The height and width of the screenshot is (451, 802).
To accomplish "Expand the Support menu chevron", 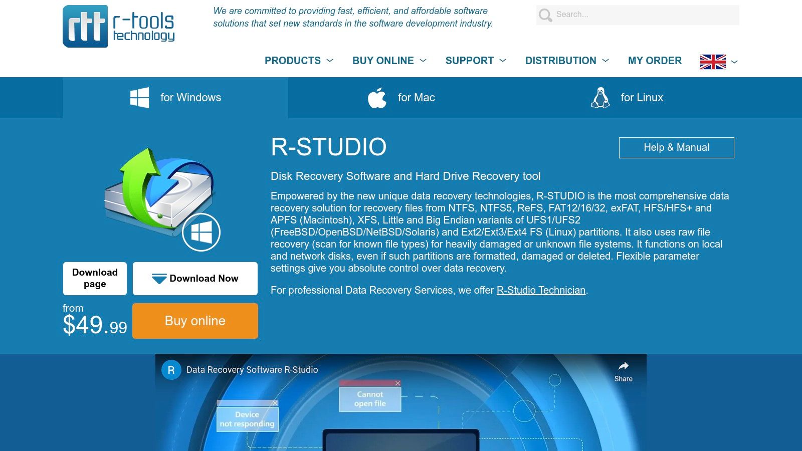I will [x=503, y=61].
